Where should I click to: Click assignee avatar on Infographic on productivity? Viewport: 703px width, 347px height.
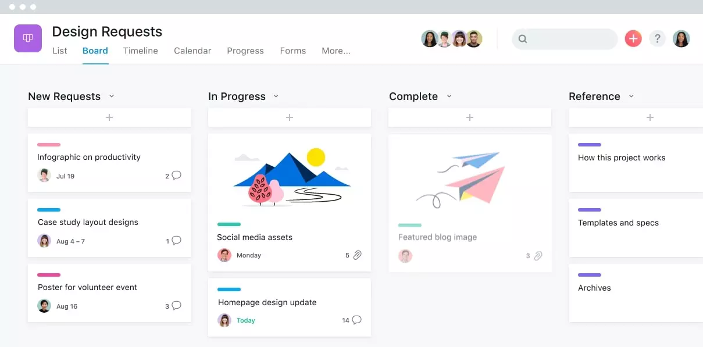(x=44, y=175)
